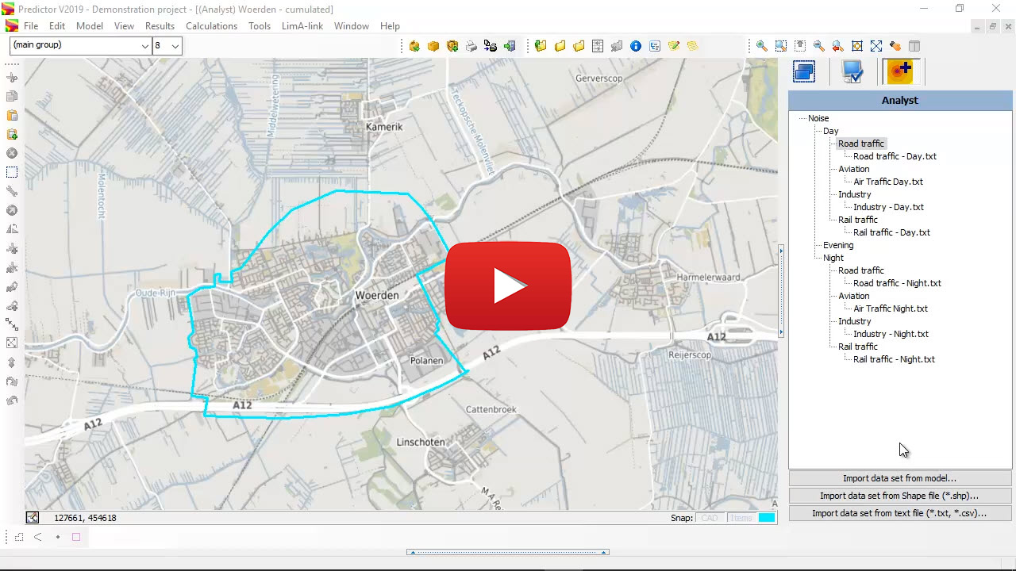Click Import data set from Shape file button
This screenshot has width=1016, height=571.
(899, 496)
